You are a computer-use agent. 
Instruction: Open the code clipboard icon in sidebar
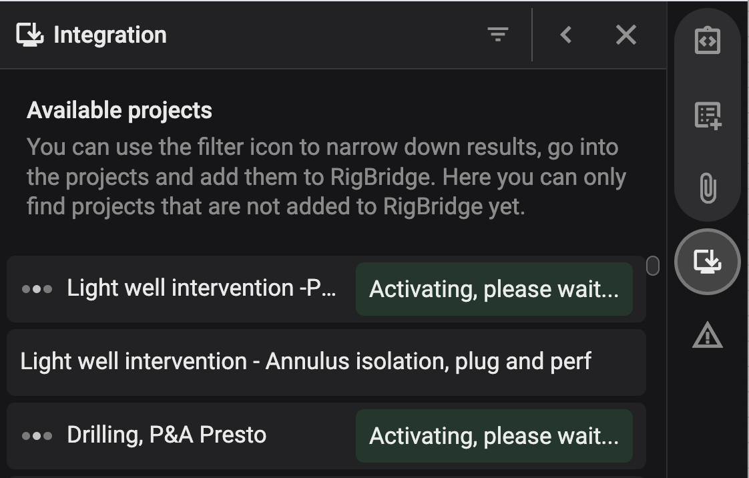707,41
